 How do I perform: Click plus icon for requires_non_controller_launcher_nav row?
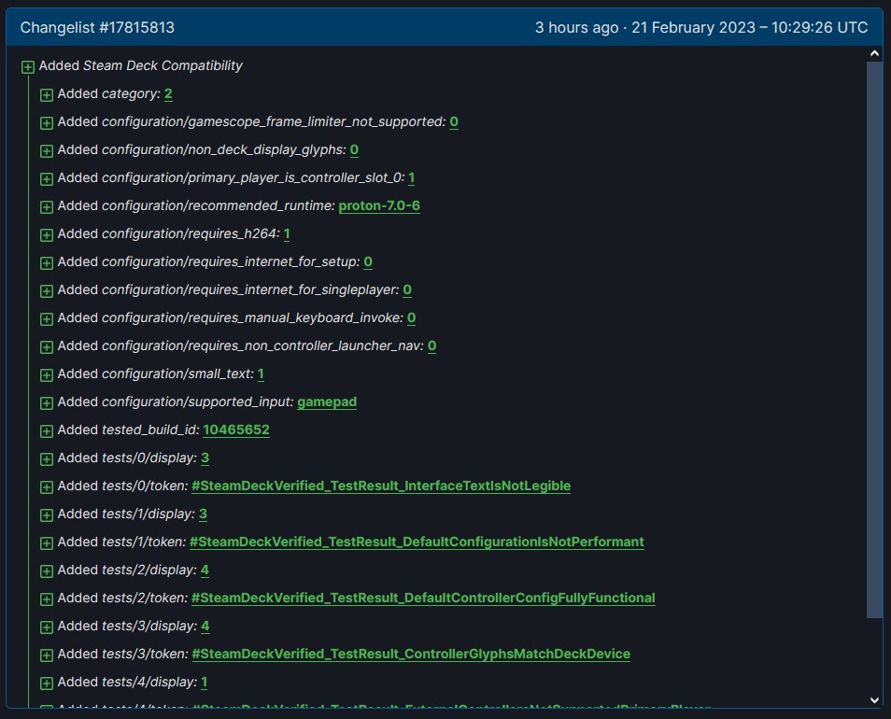point(47,347)
